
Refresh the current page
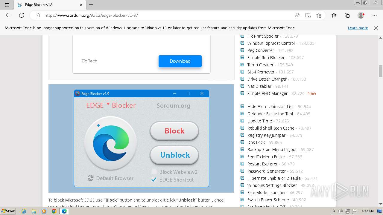coord(22,15)
